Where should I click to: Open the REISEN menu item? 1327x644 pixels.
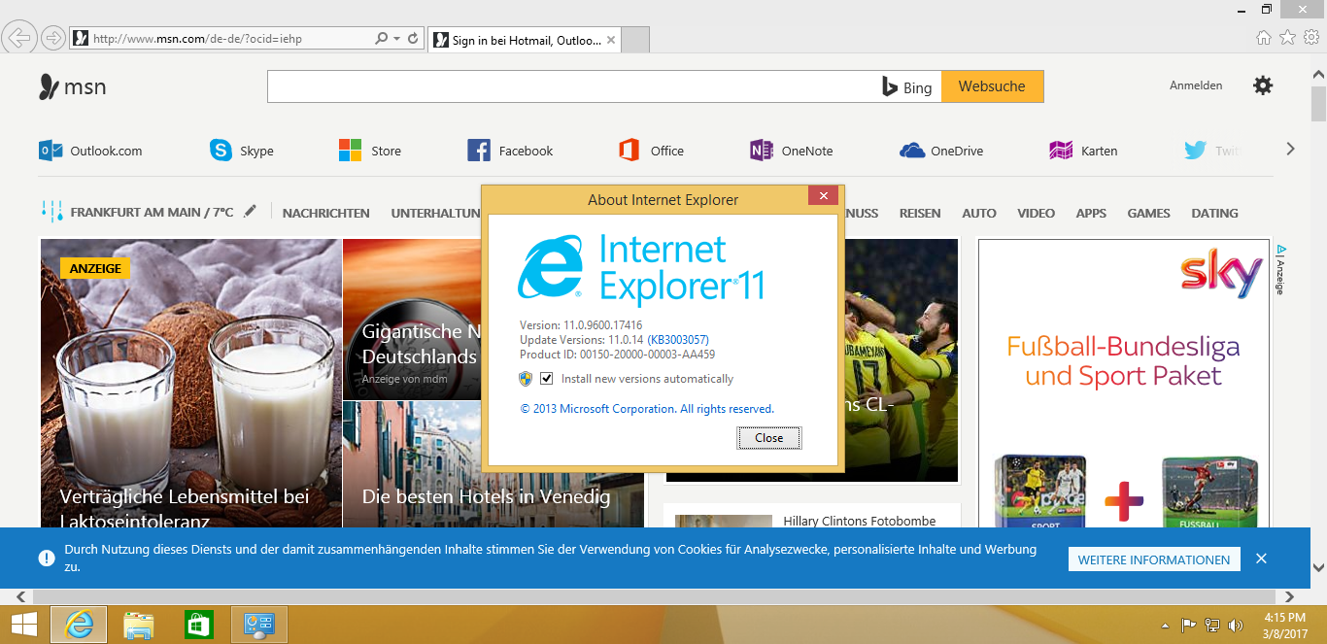click(920, 213)
